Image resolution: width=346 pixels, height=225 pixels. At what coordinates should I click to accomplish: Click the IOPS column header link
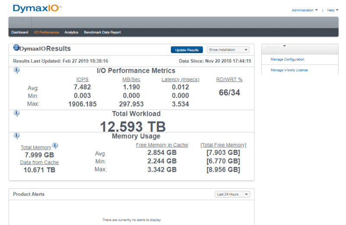click(x=82, y=80)
